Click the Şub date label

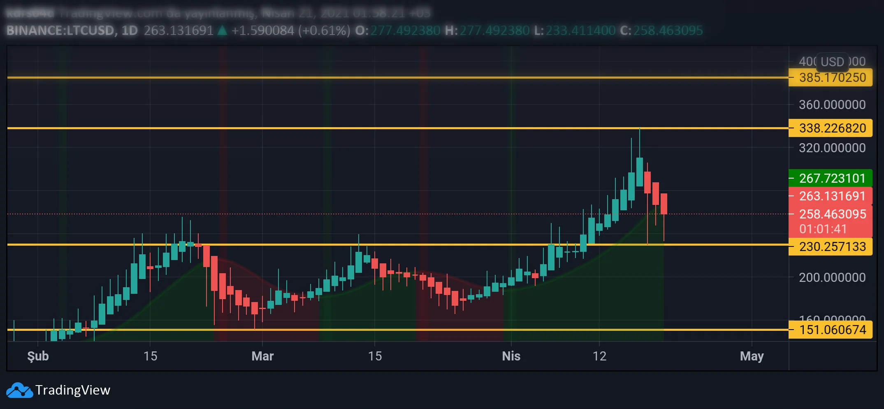click(38, 356)
